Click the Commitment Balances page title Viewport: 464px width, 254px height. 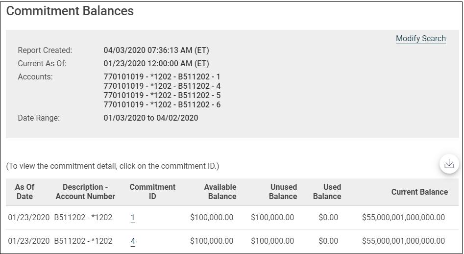70,11
